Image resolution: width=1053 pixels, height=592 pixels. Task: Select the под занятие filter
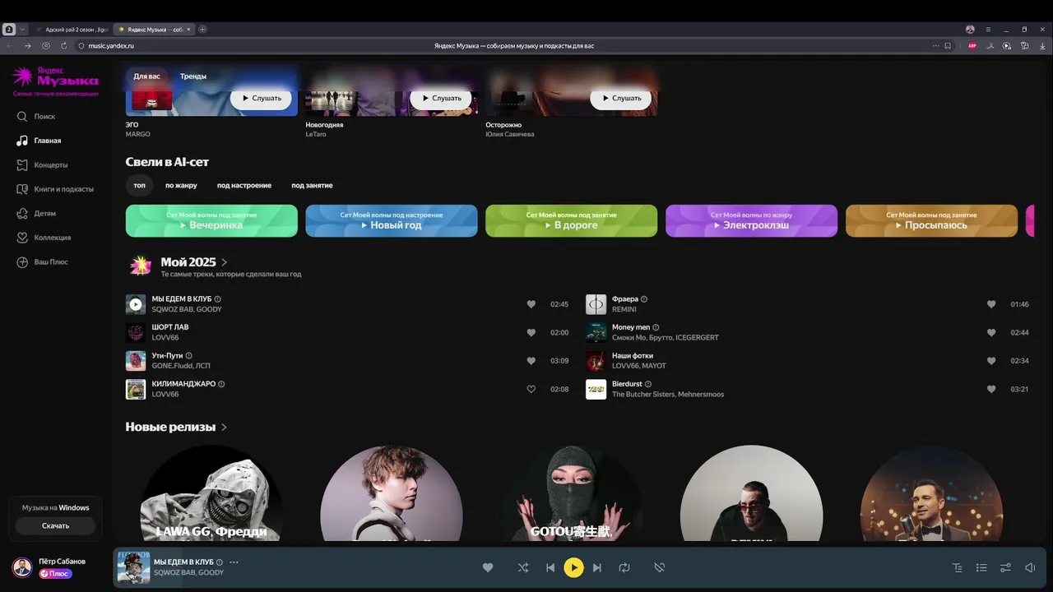(x=312, y=186)
